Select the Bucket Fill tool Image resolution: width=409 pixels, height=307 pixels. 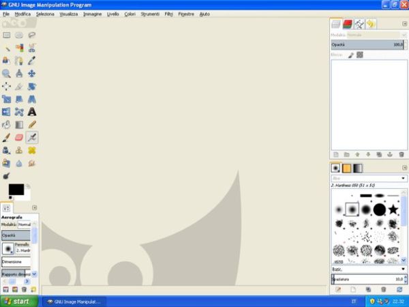(7, 125)
